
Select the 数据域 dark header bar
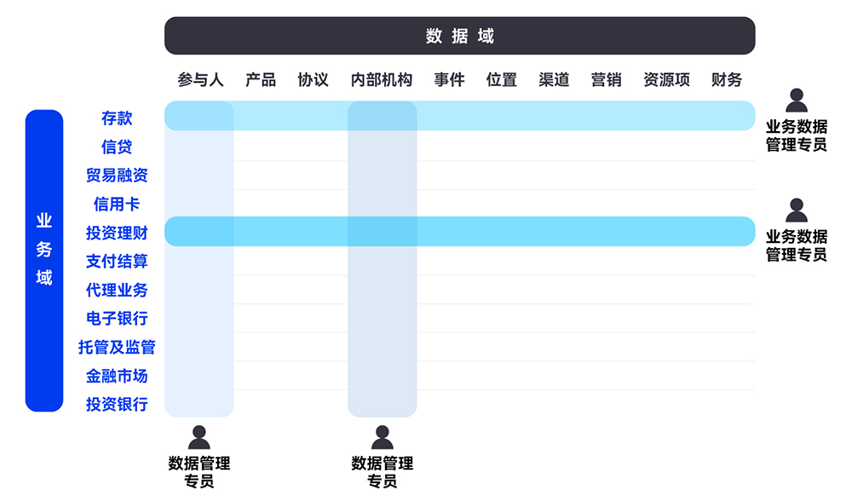point(459,36)
